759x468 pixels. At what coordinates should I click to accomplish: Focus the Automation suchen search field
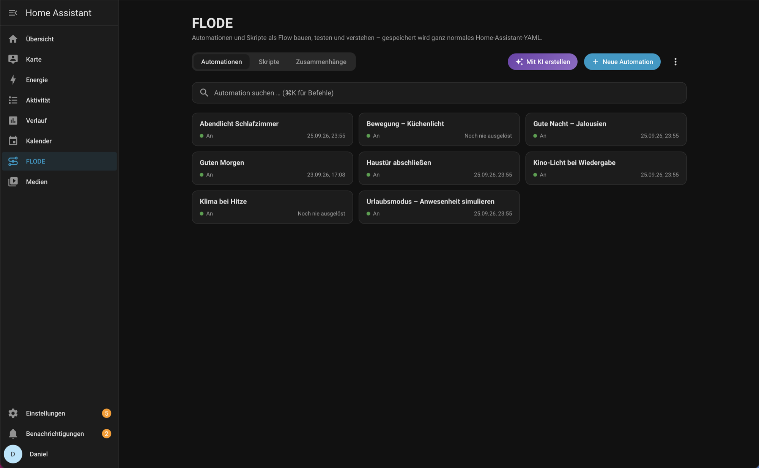coord(439,93)
